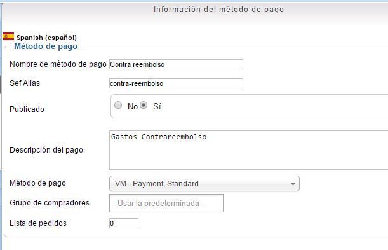This screenshot has height=250, width=388.
Task: Click the Nombre de método de pago label
Action: (x=58, y=64)
